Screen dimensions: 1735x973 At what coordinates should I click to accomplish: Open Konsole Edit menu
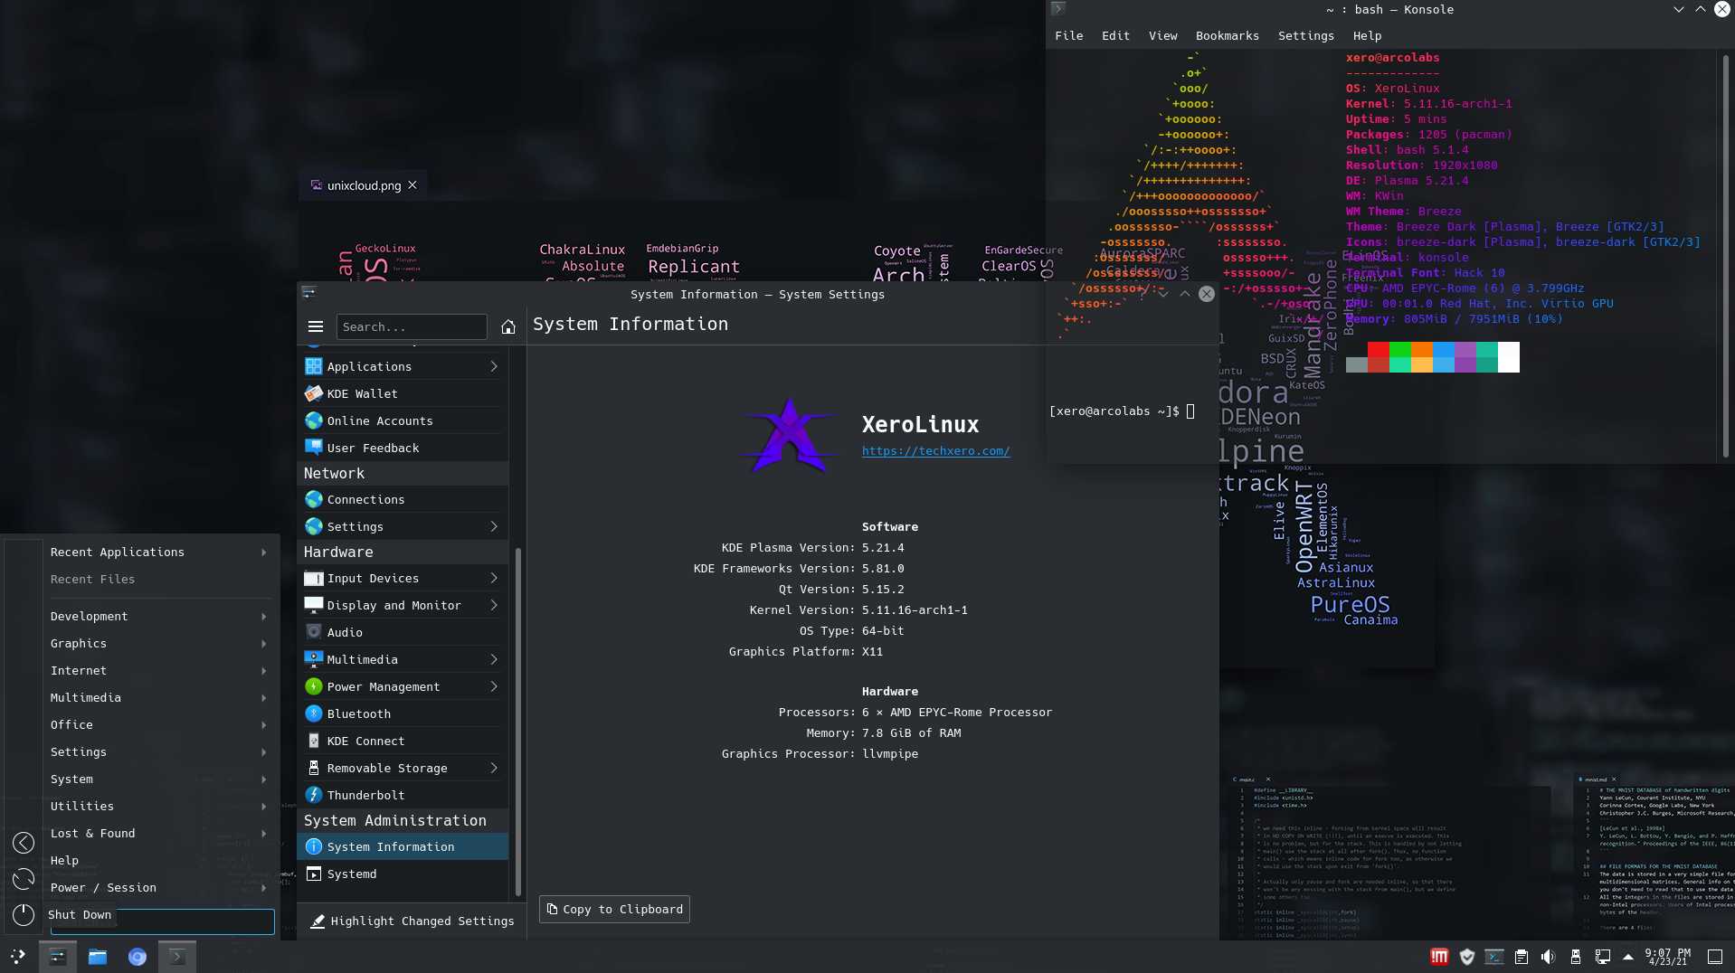click(x=1115, y=35)
